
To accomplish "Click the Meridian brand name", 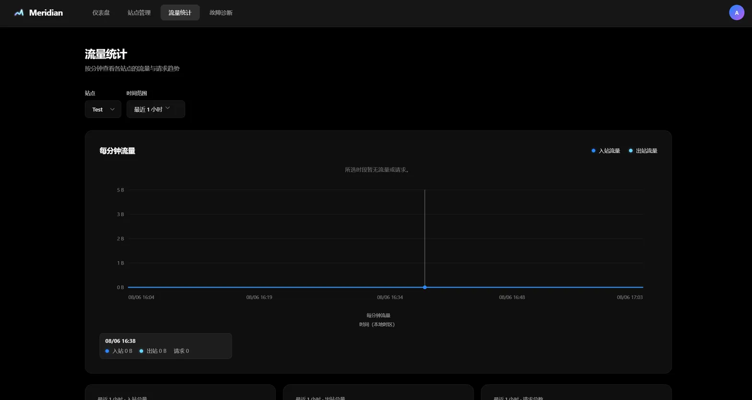I will click(x=46, y=13).
